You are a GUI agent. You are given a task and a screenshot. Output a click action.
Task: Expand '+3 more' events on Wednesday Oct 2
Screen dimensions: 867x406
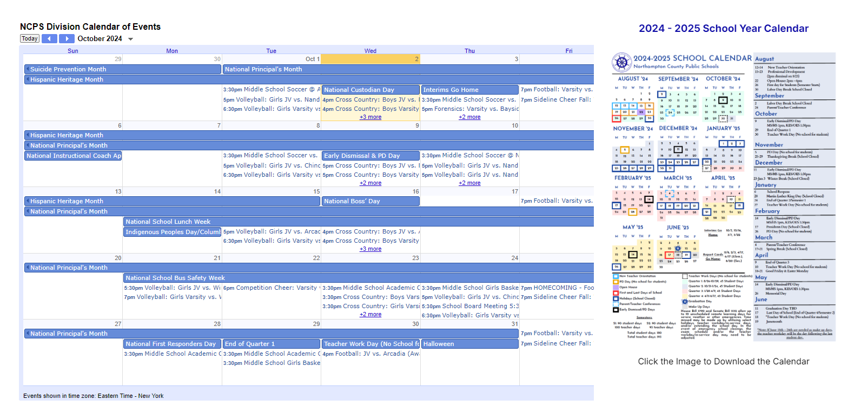click(x=370, y=117)
